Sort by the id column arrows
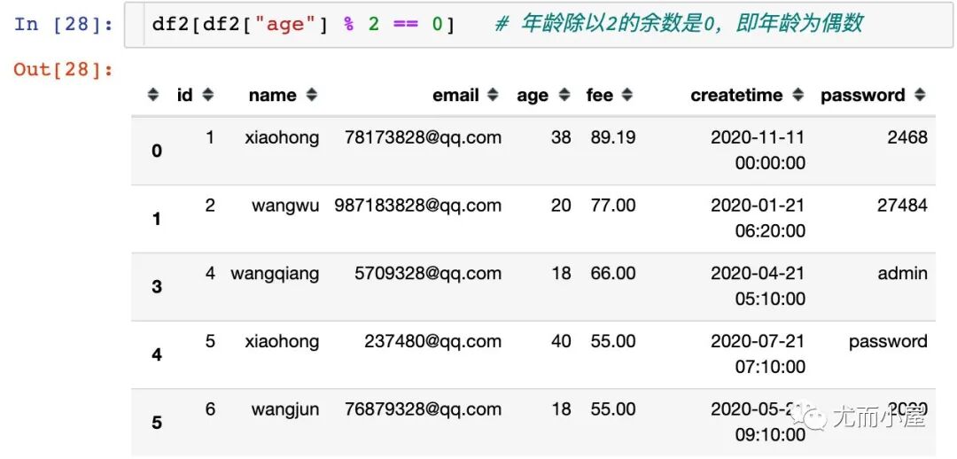This screenshot has width=957, height=459. (208, 95)
